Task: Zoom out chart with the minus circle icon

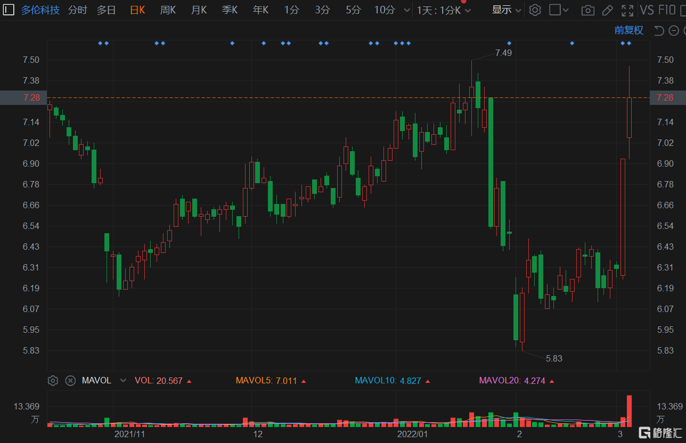Action: click(x=673, y=30)
